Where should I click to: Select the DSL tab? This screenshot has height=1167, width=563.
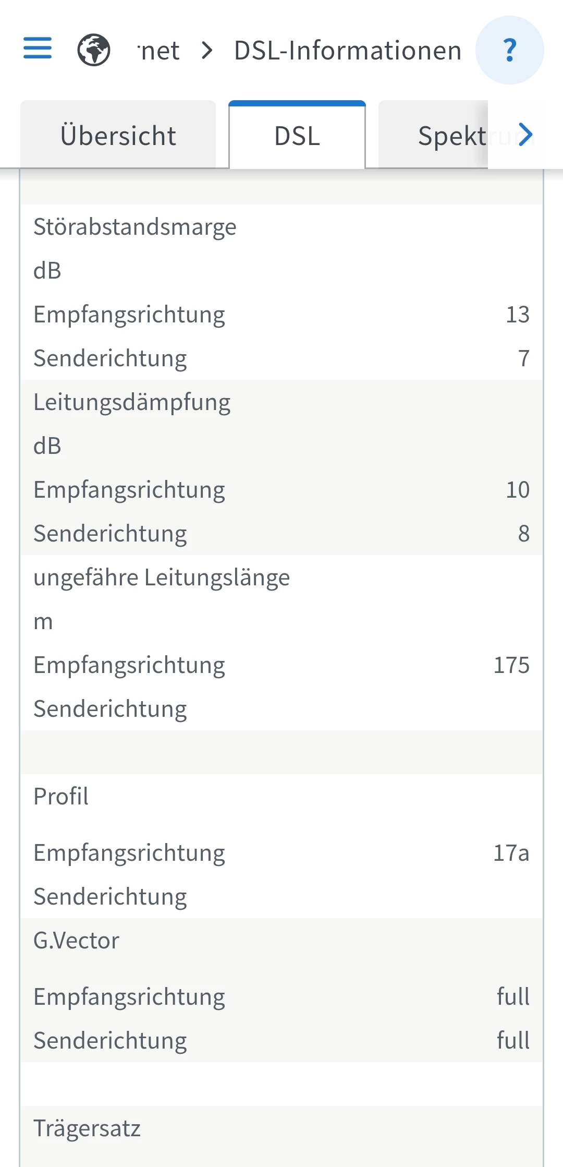coord(297,136)
